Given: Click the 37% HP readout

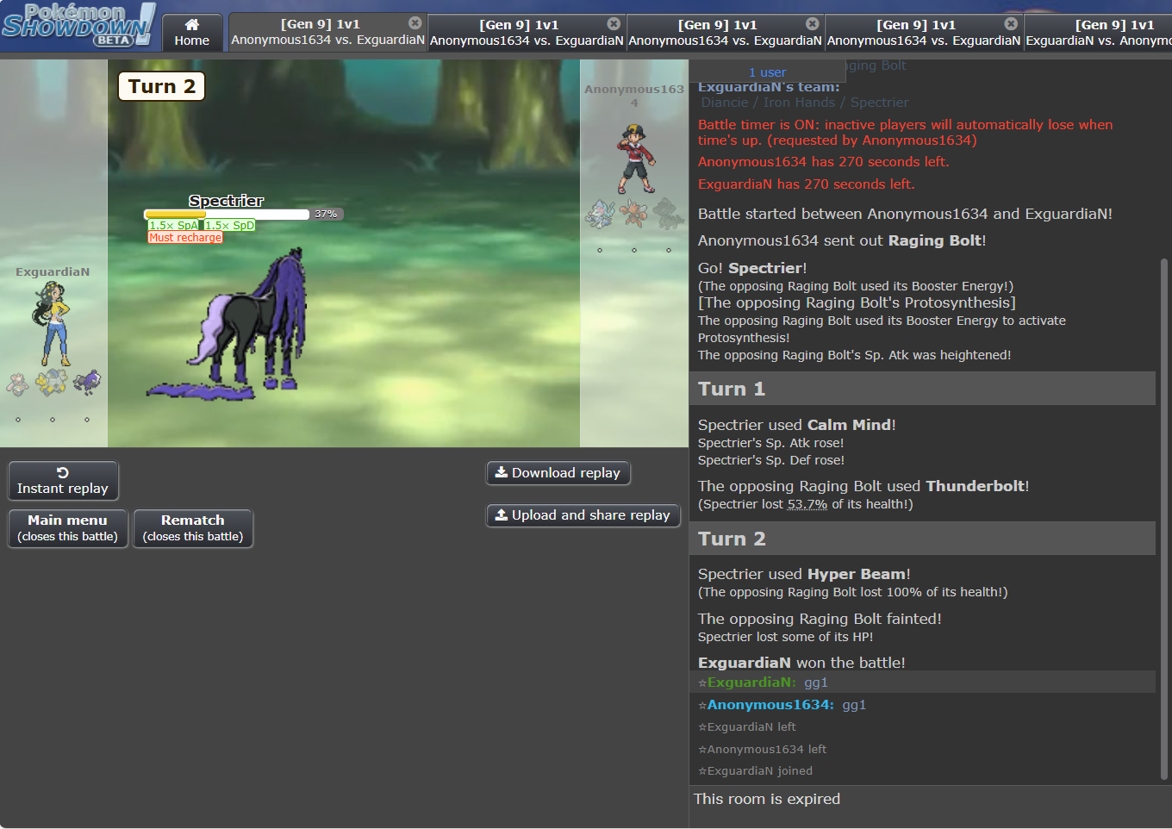Looking at the screenshot, I should [x=326, y=214].
